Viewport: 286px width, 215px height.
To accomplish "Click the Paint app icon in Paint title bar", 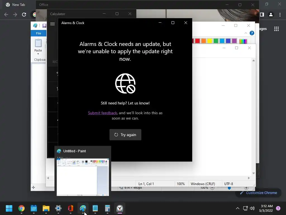I will click(x=35, y=25).
